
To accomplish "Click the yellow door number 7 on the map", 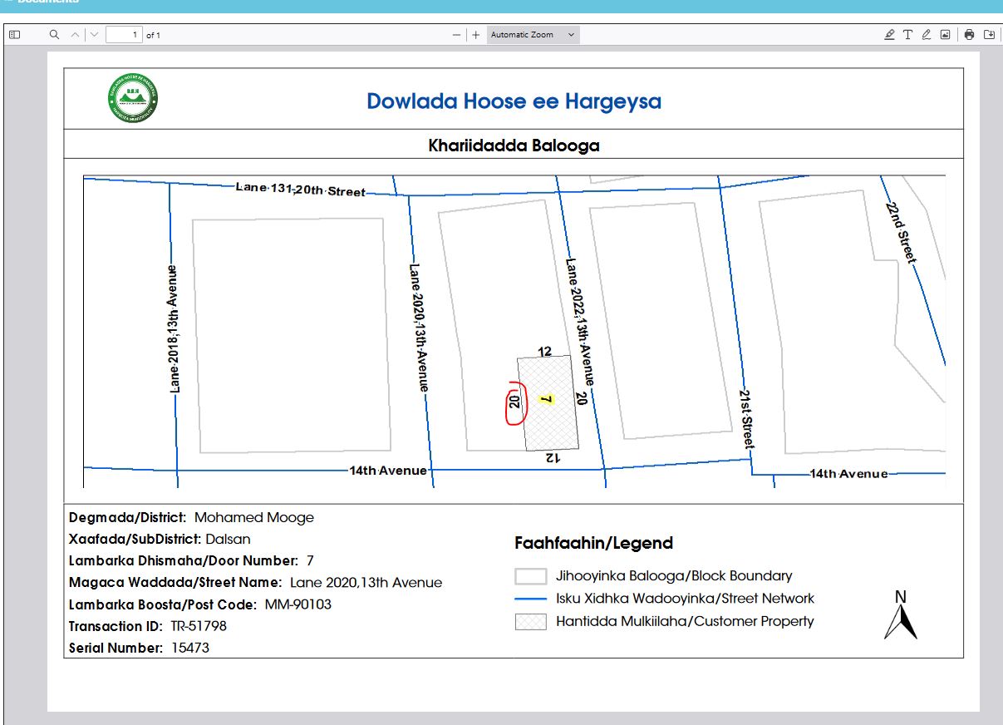I will [x=546, y=400].
